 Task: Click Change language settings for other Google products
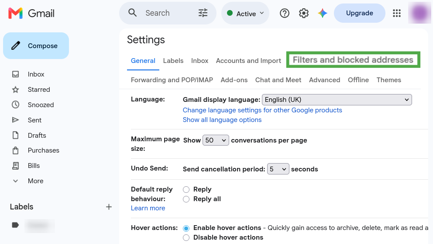click(x=262, y=110)
